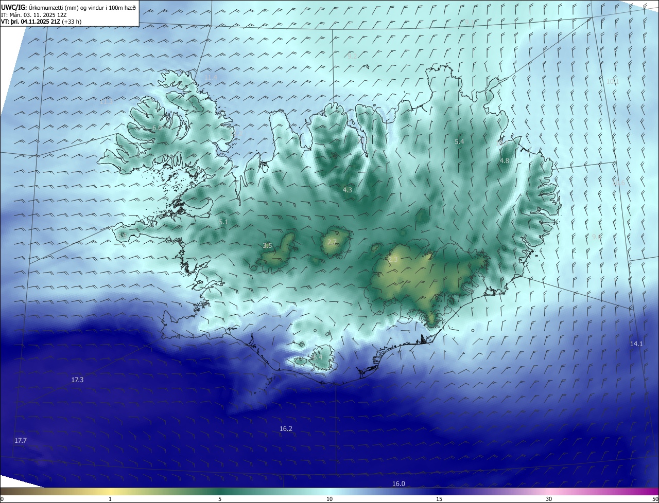Click the 15 tick on the color scale
Viewport: 659px width, 503px height.
point(439,499)
